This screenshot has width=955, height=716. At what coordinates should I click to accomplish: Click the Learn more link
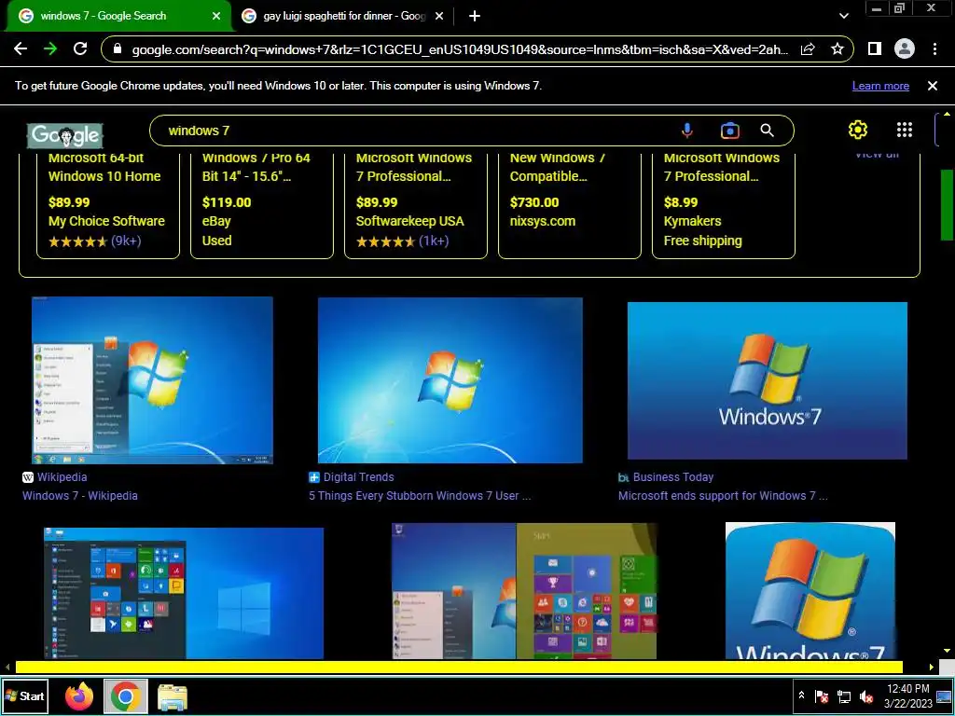pyautogui.click(x=880, y=86)
